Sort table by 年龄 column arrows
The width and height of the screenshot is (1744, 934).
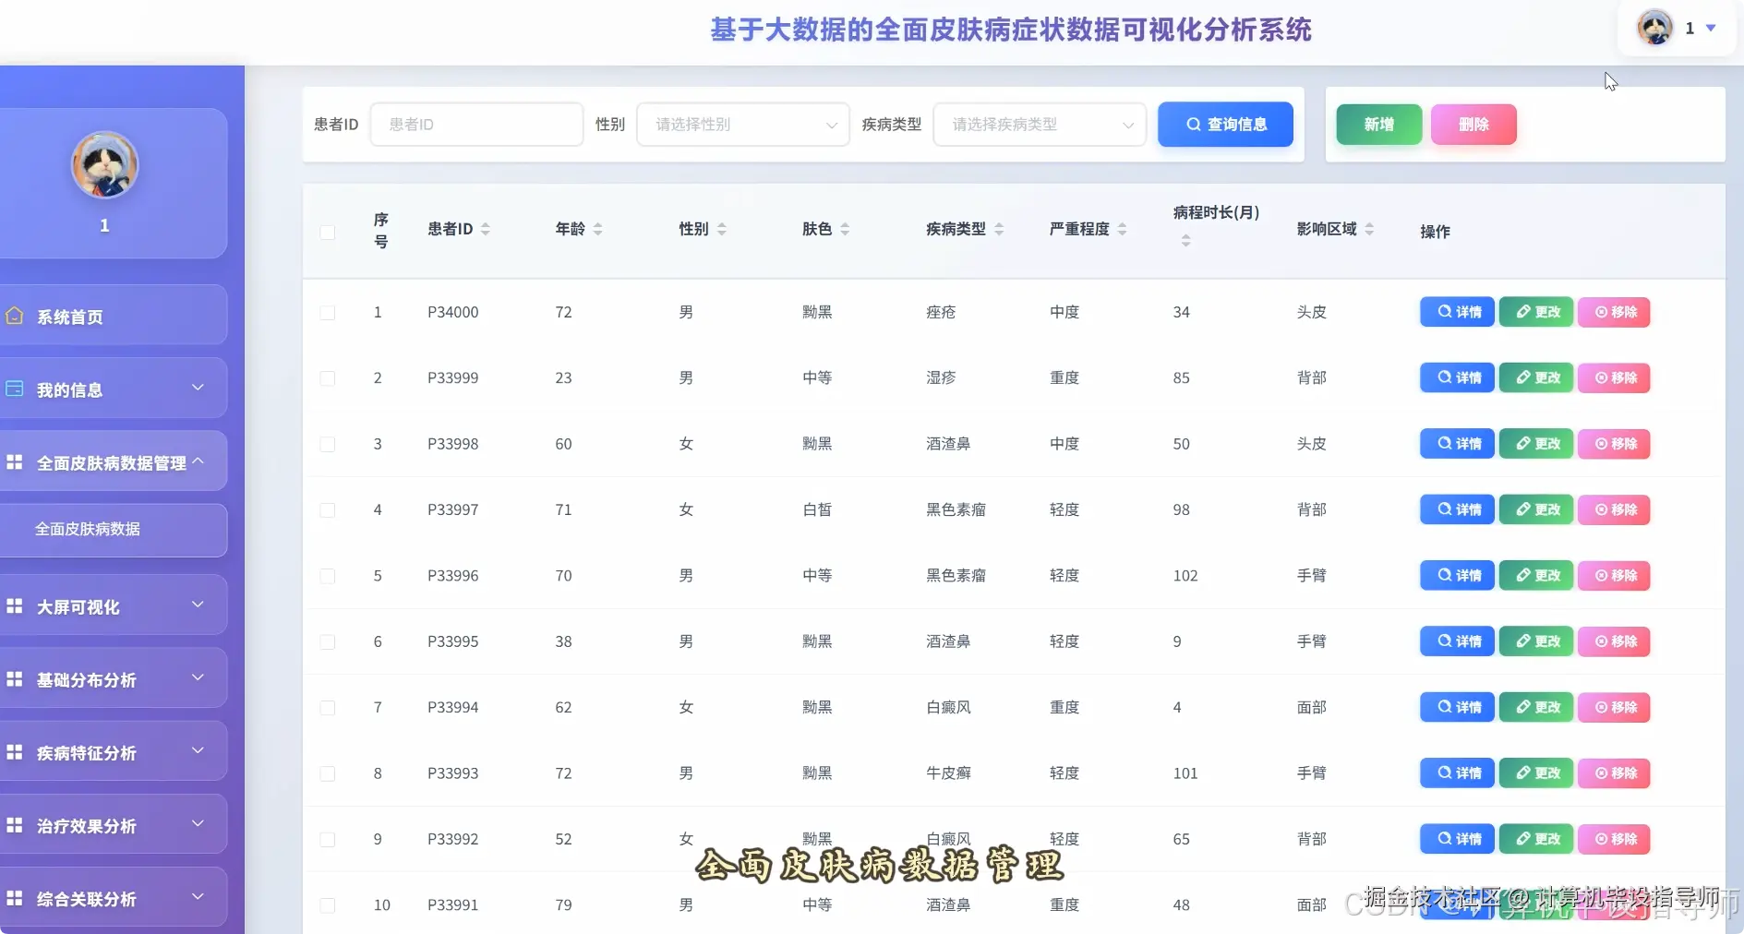pyautogui.click(x=597, y=229)
